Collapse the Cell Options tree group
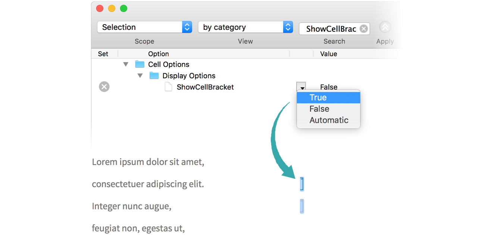The image size is (500, 235). coord(126,64)
